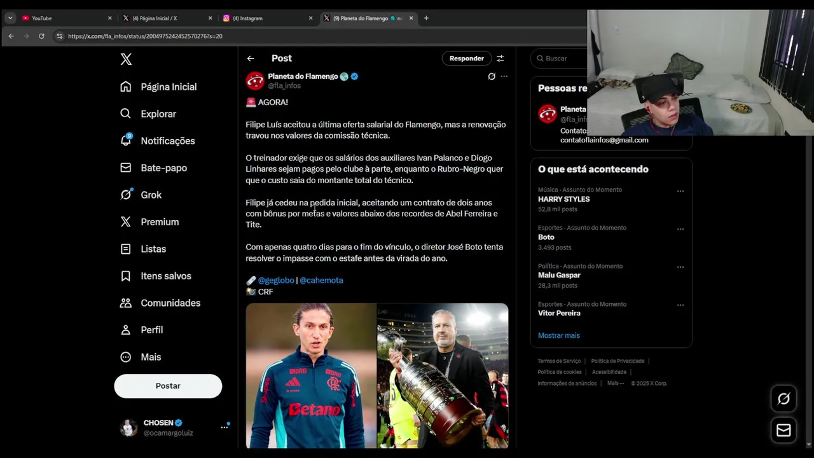Open floating messages envelope button
This screenshot has height=458, width=814.
point(783,431)
